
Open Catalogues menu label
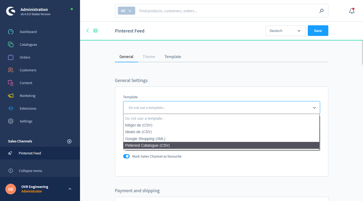coord(28,44)
